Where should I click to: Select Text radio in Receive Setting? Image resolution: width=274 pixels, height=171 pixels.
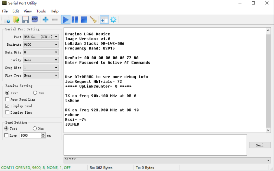[7, 93]
